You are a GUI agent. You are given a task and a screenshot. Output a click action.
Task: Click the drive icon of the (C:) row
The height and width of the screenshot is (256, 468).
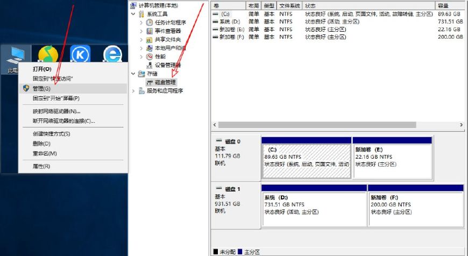[x=215, y=14]
